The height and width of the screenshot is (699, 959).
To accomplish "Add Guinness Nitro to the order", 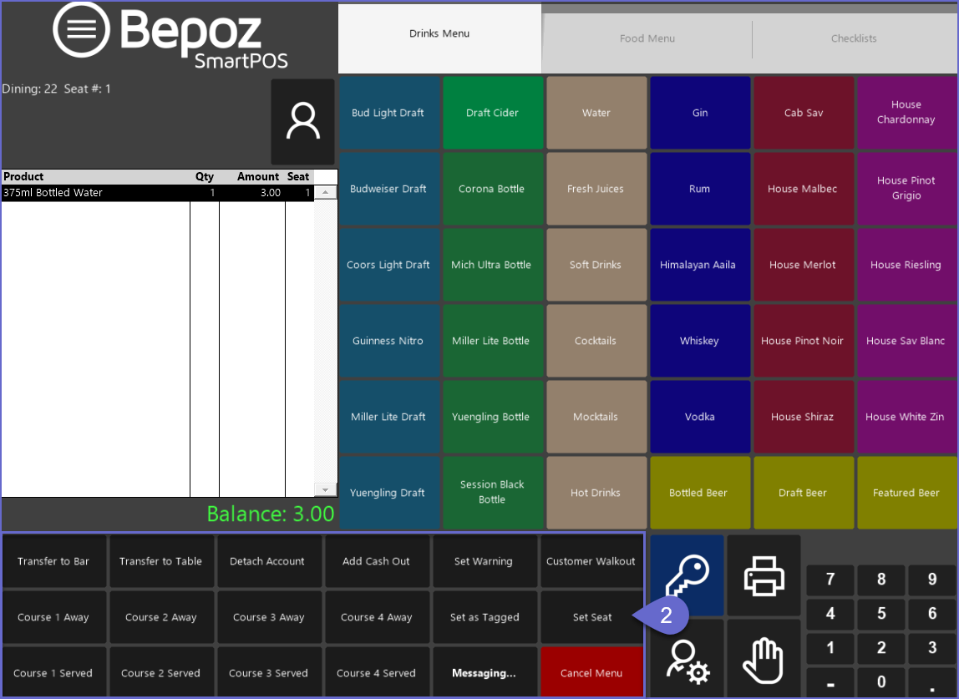I will (x=388, y=341).
